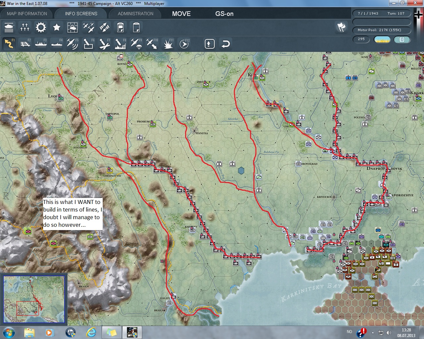This screenshot has width=424, height=339.
Task: Open the weather screen icon
Action: [x=73, y=27]
